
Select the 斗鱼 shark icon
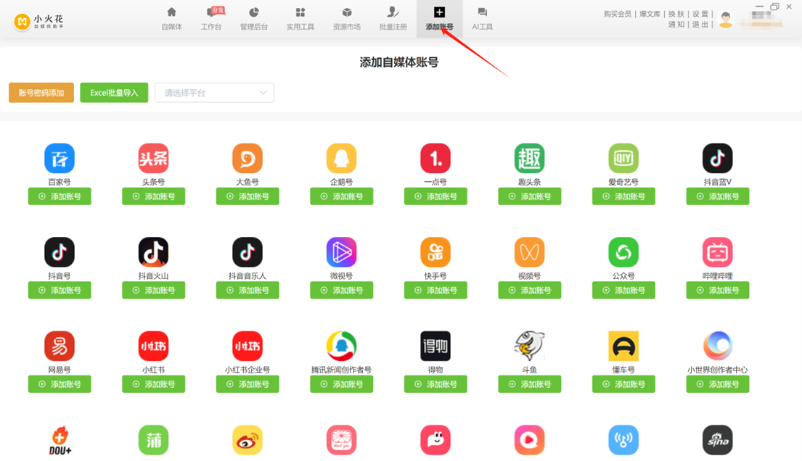529,346
